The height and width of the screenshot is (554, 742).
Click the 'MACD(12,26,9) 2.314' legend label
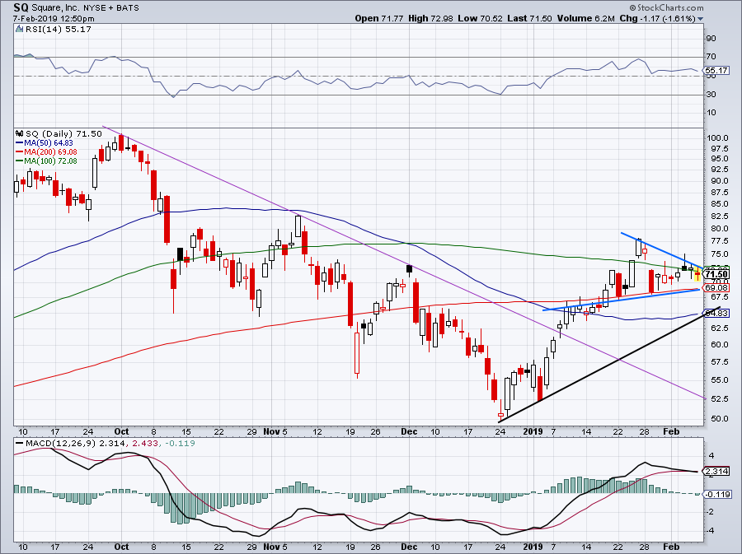(x=75, y=443)
